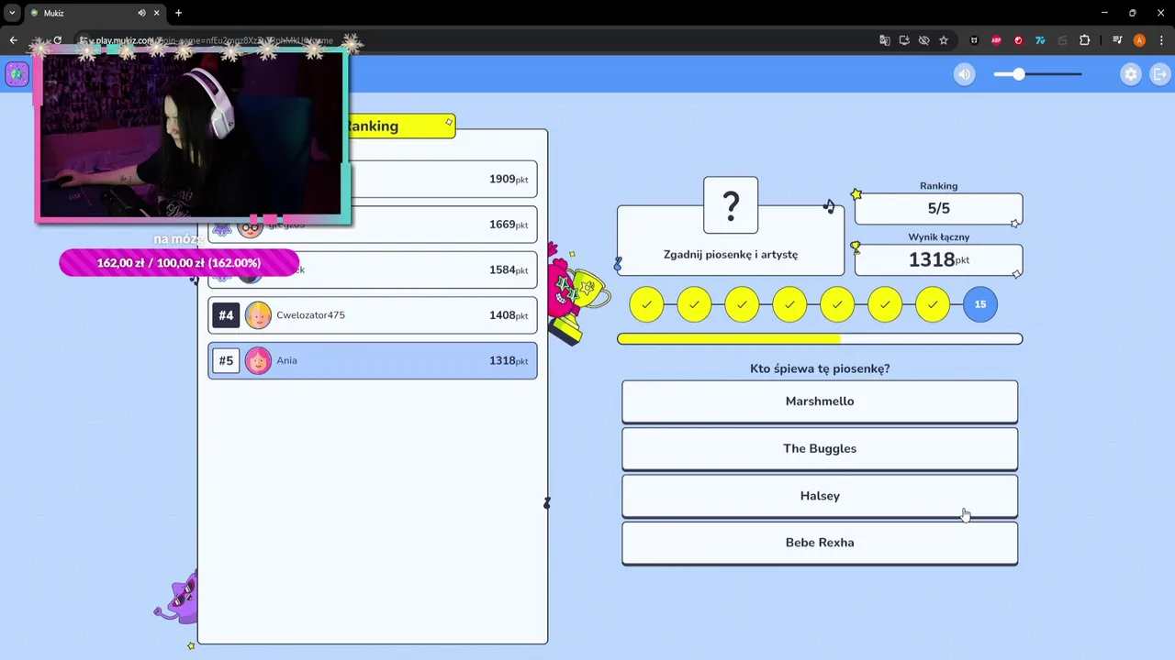Open the Tampermonkey extension icon
Image resolution: width=1175 pixels, height=660 pixels.
click(x=974, y=40)
